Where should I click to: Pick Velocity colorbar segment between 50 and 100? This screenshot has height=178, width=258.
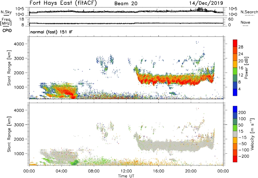(235, 122)
